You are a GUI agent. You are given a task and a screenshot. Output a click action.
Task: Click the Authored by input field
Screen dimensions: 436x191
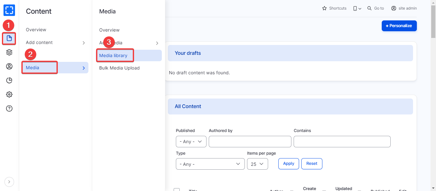click(x=250, y=142)
